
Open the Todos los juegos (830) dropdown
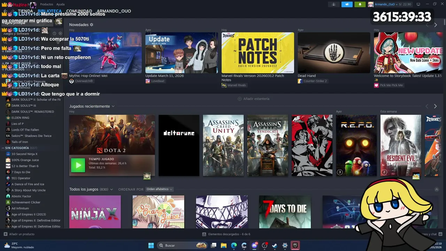(x=111, y=189)
